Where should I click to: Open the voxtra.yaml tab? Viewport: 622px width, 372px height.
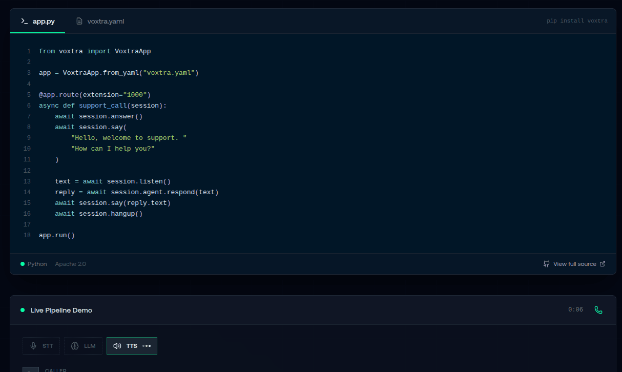100,21
